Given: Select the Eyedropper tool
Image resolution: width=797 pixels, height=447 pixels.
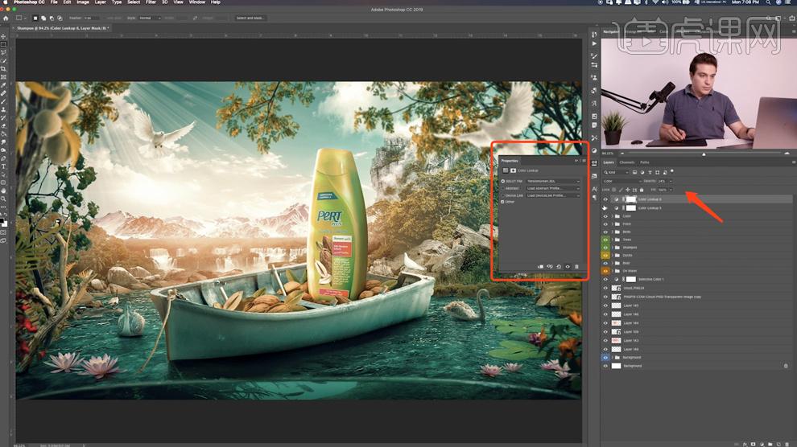Looking at the screenshot, I should 3,84.
